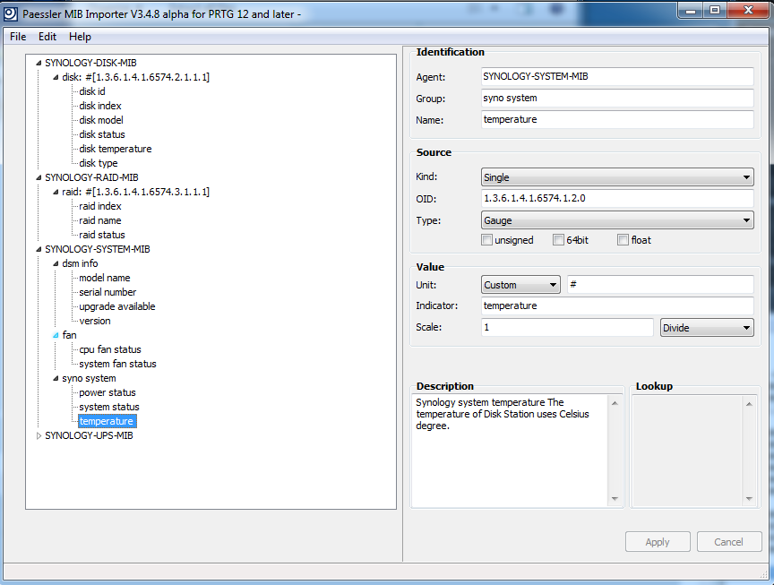Select the 'disk index' tree item

(x=100, y=106)
